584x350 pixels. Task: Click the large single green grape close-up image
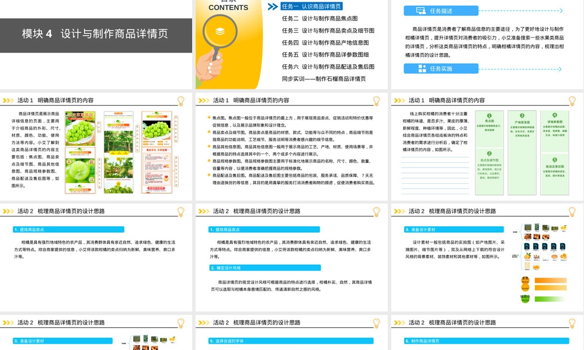click(80, 170)
